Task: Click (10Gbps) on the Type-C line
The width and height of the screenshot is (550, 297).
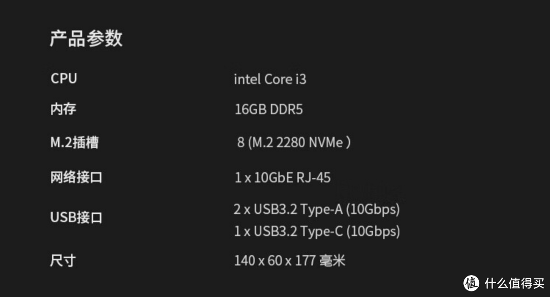Action: click(373, 231)
